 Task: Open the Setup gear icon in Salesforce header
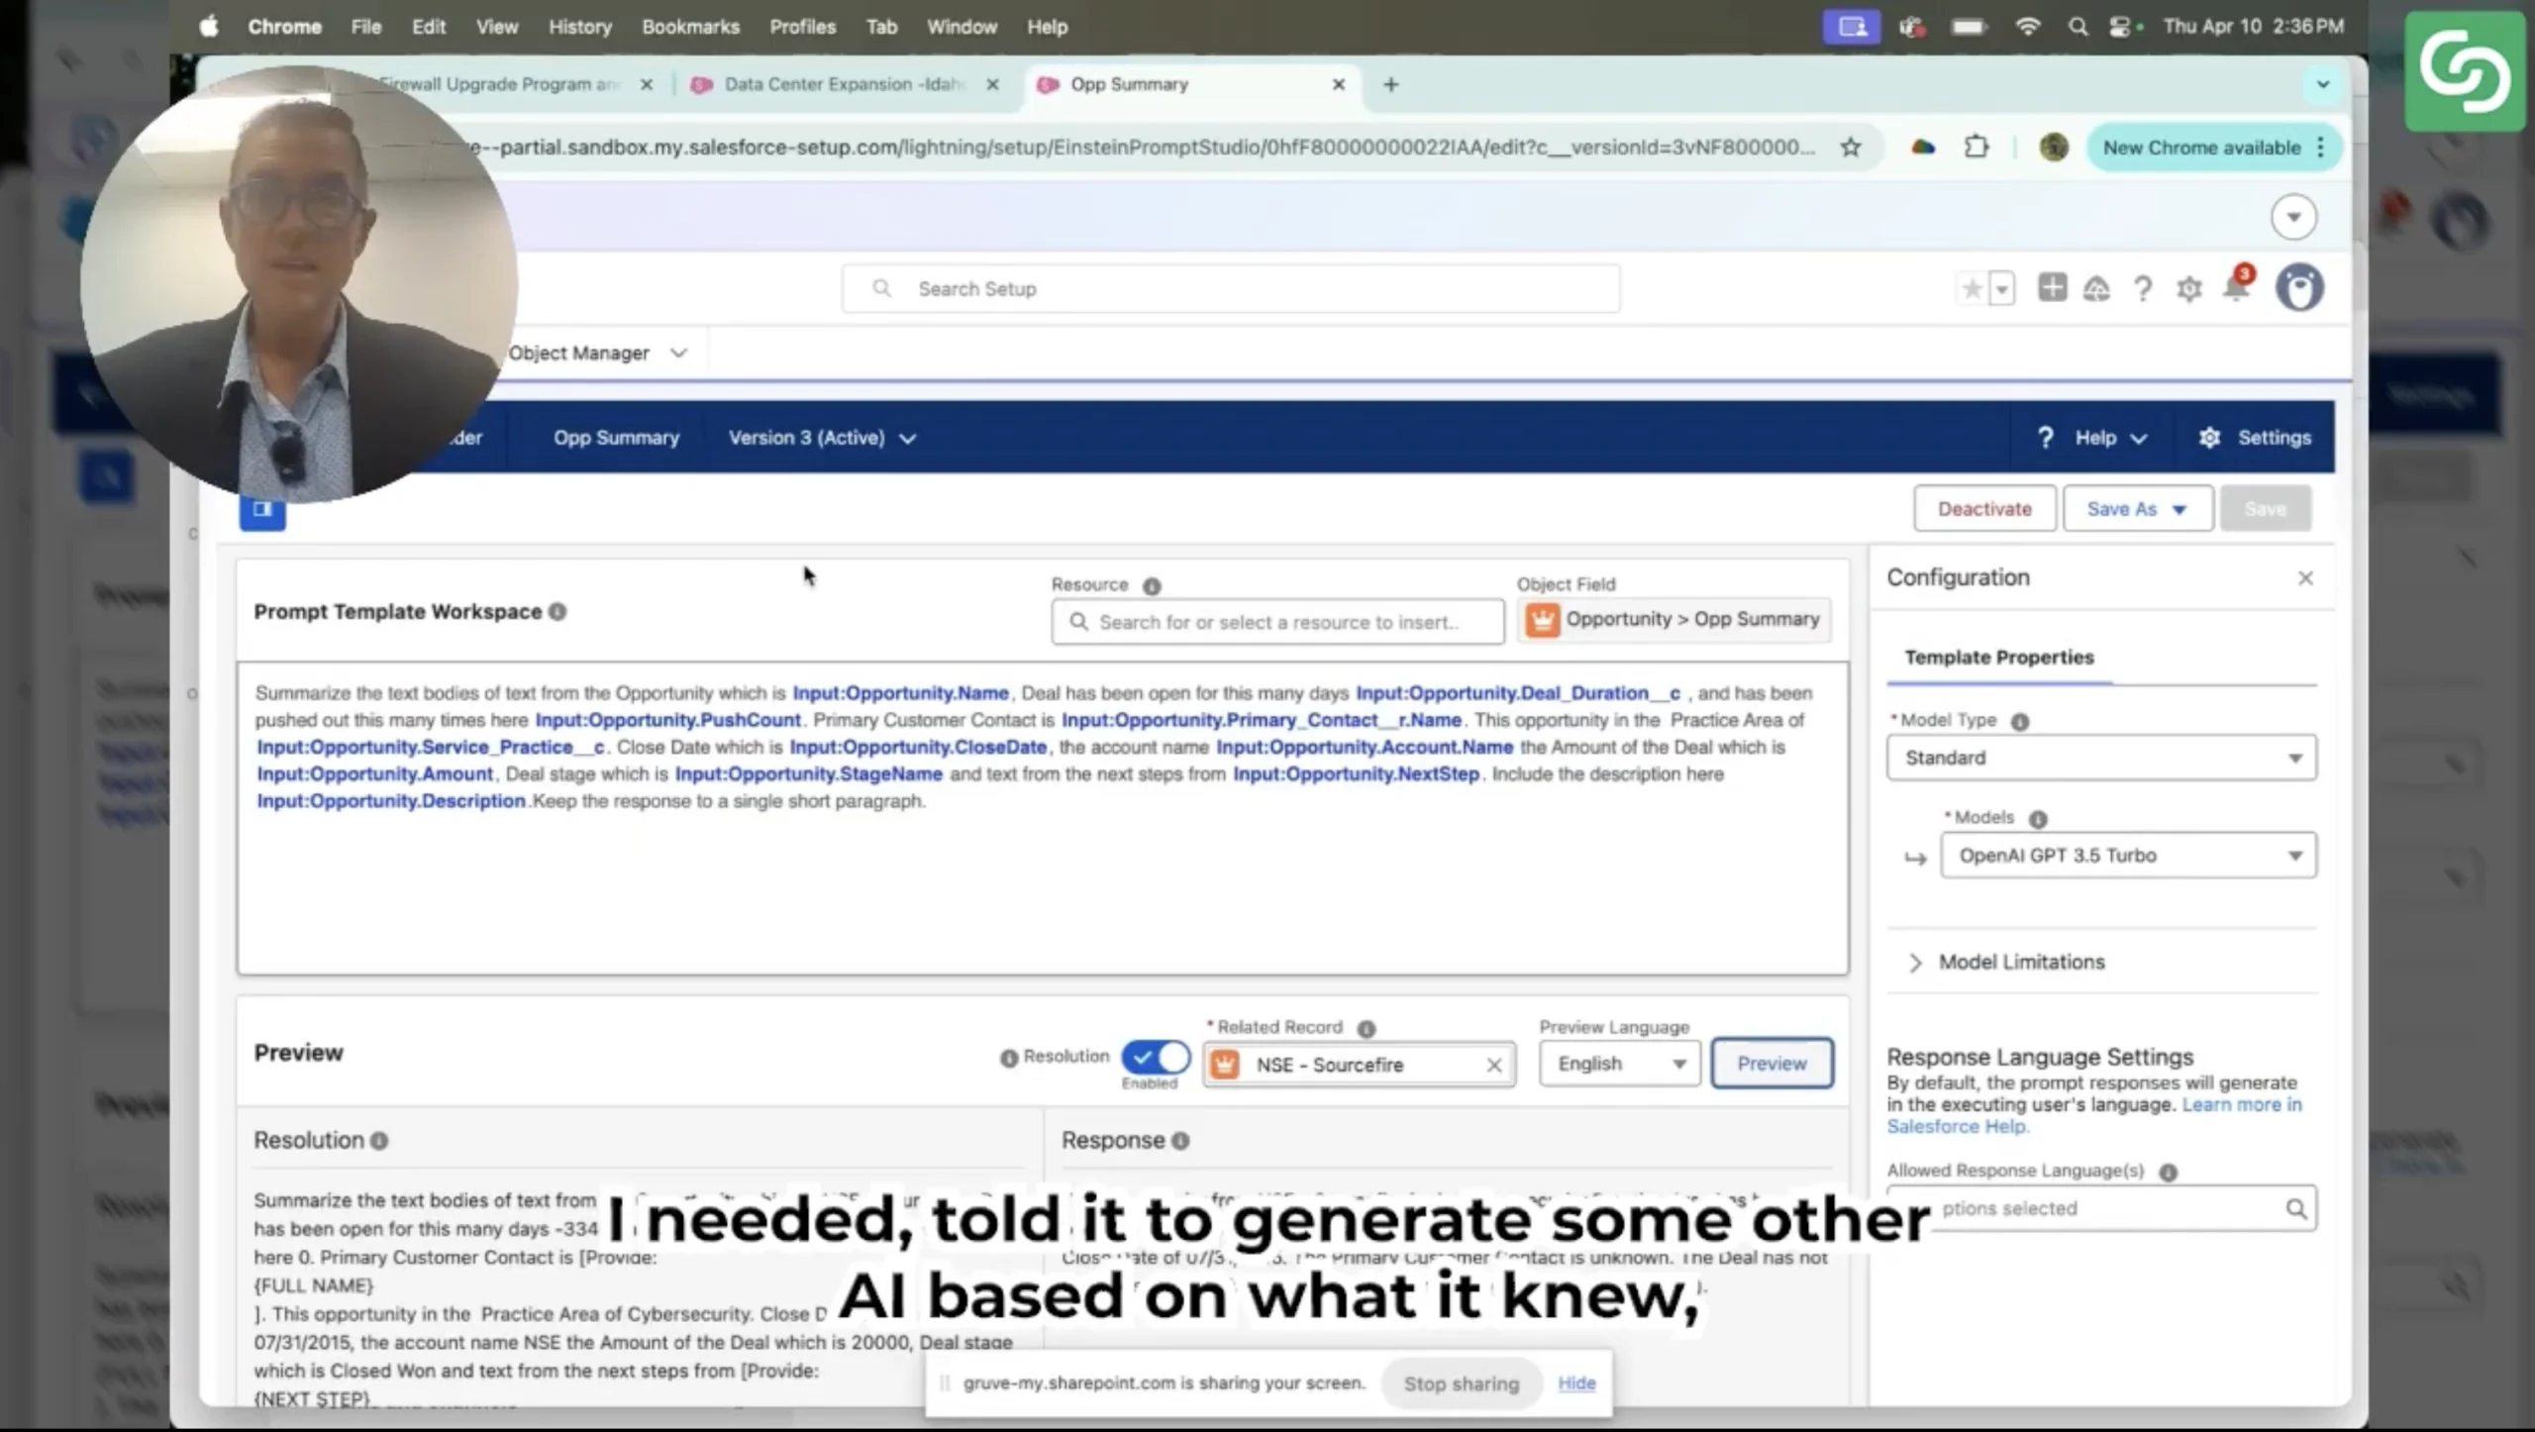[2189, 289]
